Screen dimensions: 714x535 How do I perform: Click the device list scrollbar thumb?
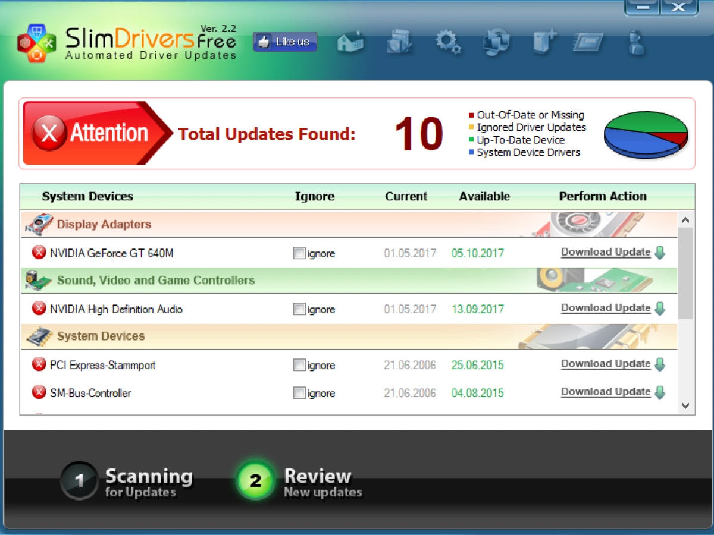(685, 273)
